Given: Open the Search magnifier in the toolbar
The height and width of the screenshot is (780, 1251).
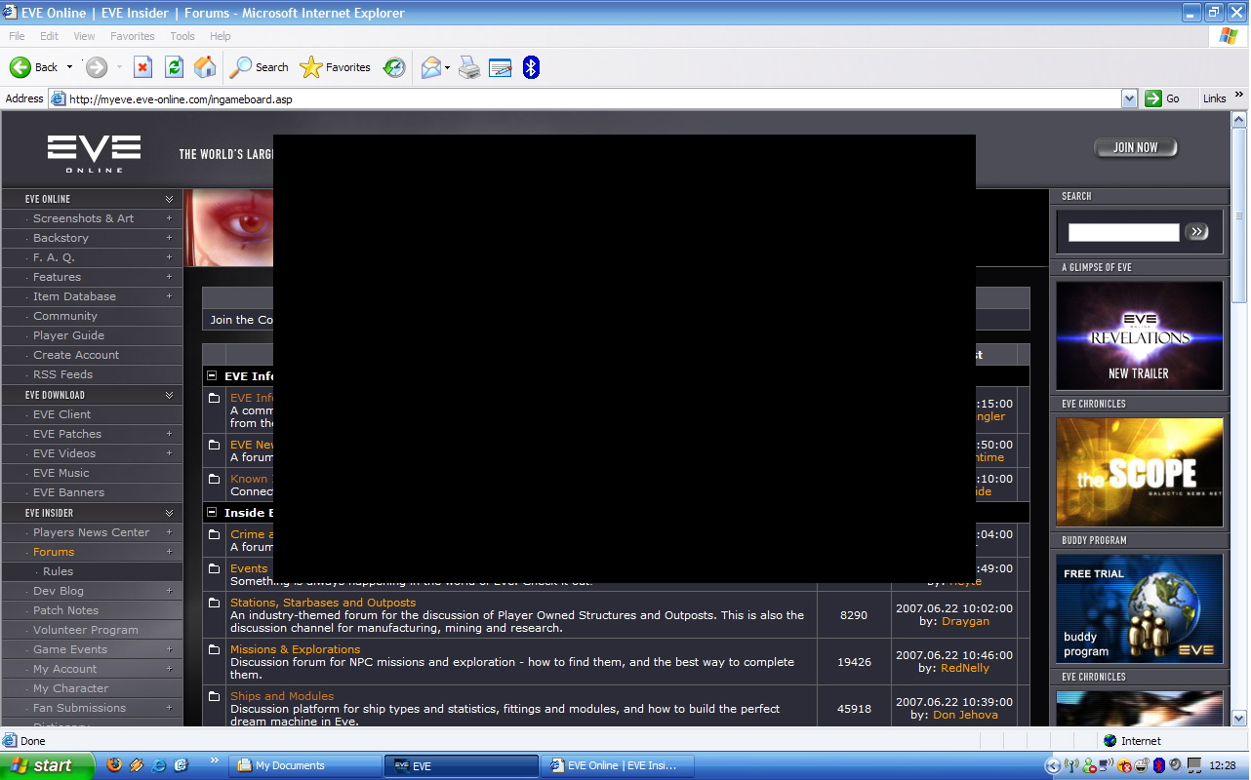Looking at the screenshot, I should 259,67.
